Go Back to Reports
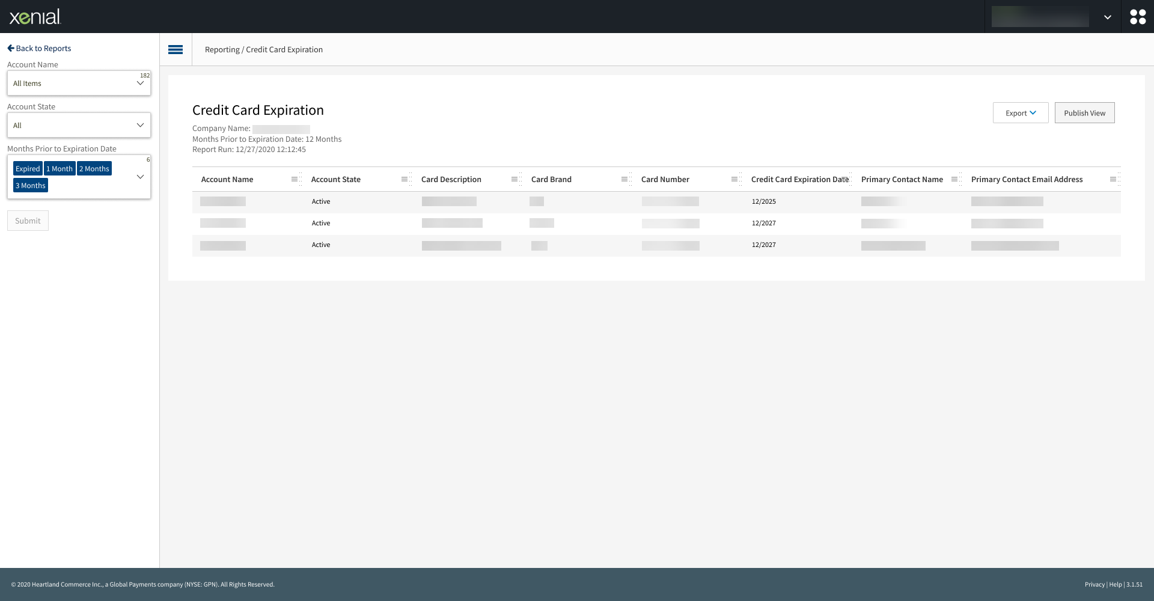The width and height of the screenshot is (1154, 601). pyautogui.click(x=39, y=49)
